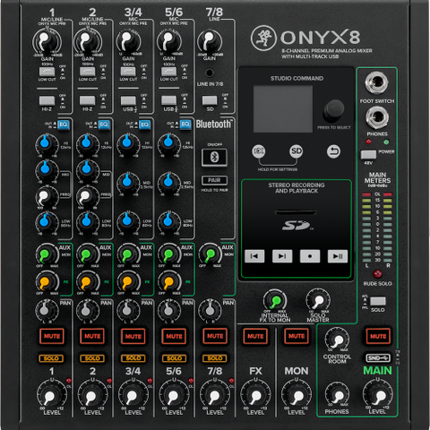Click the play/pause transport button

click(x=338, y=256)
